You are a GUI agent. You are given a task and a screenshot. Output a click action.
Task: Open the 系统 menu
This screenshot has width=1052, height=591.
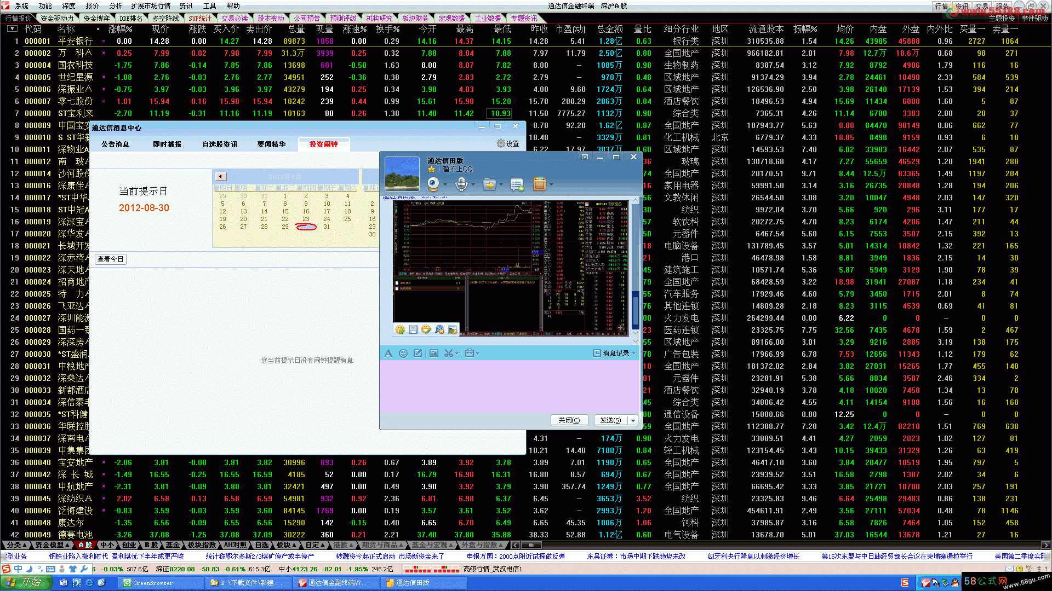pos(22,6)
